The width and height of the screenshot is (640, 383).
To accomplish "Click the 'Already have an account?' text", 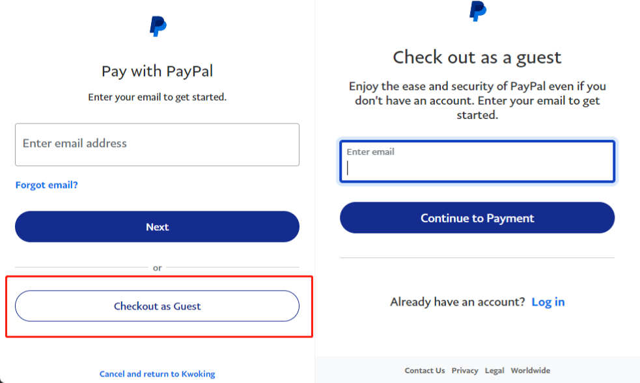I will pos(457,302).
